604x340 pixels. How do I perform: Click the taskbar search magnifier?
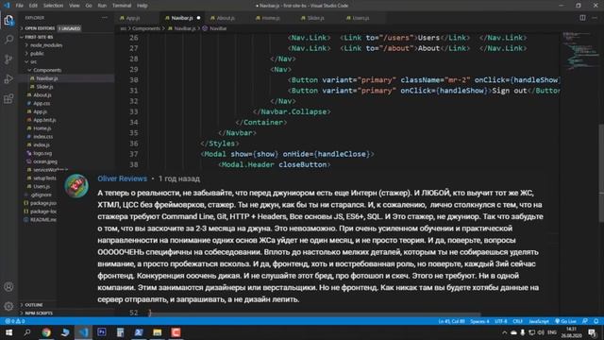tap(27, 332)
